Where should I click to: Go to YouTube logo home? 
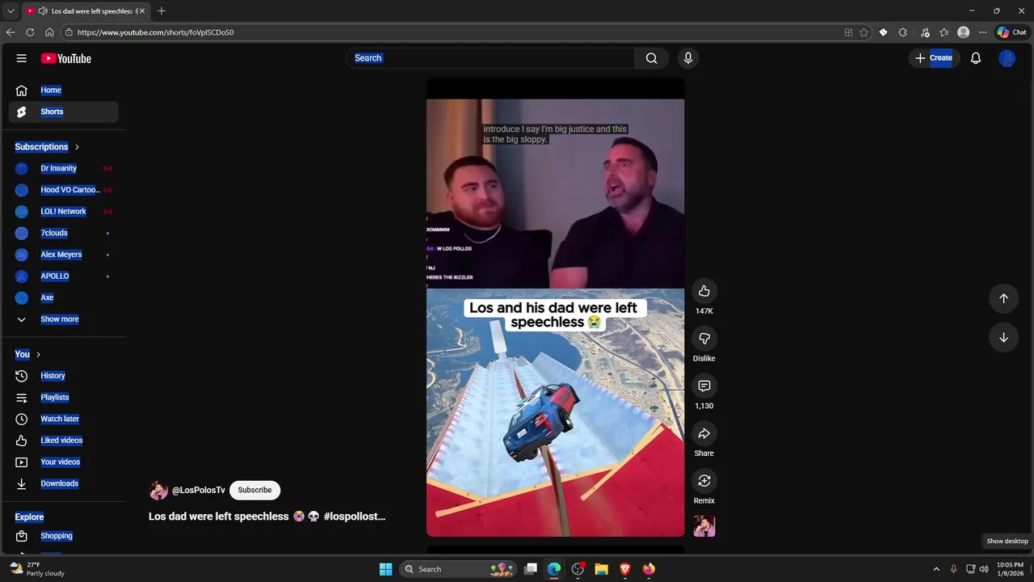[x=66, y=58]
